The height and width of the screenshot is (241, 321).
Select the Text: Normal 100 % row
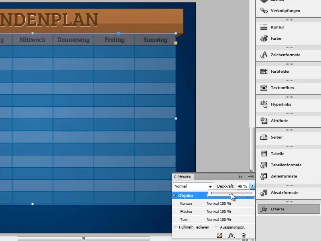pyautogui.click(x=213, y=219)
